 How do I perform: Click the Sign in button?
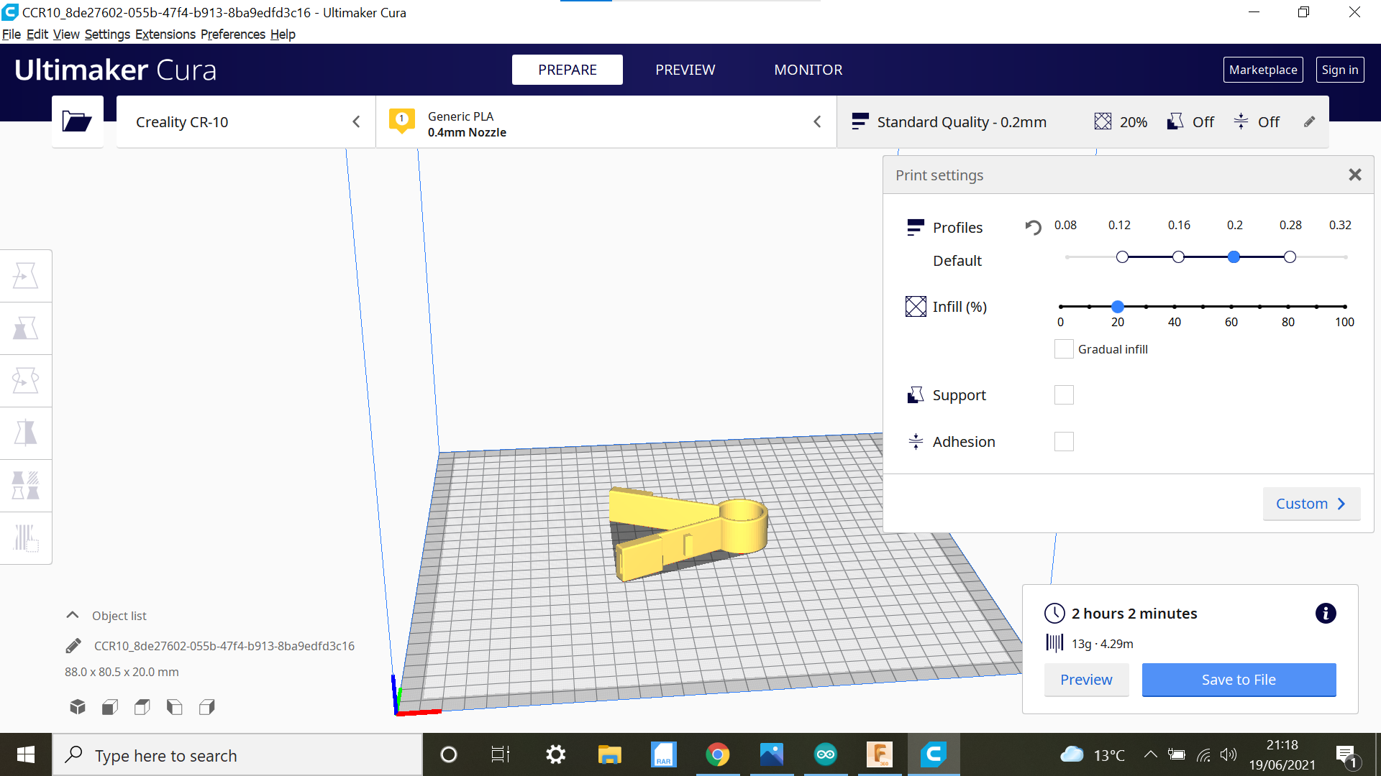pos(1340,70)
